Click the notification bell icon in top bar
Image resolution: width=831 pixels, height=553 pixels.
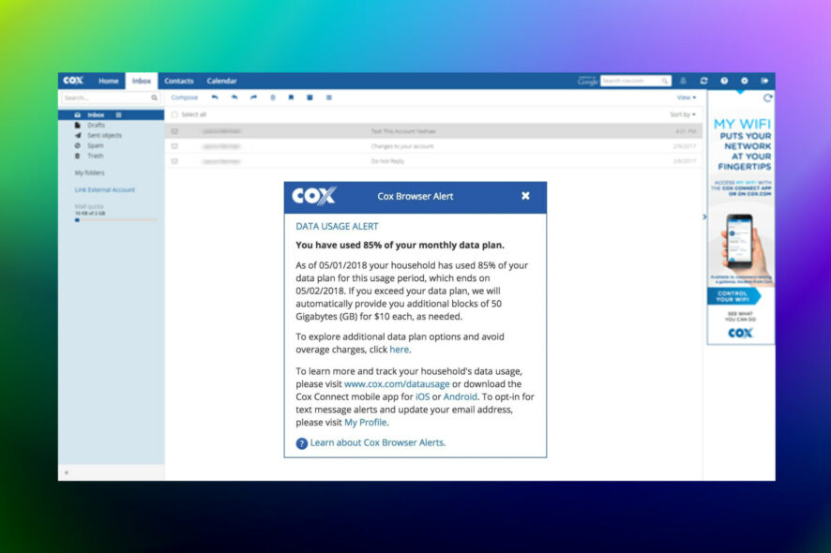(x=683, y=81)
